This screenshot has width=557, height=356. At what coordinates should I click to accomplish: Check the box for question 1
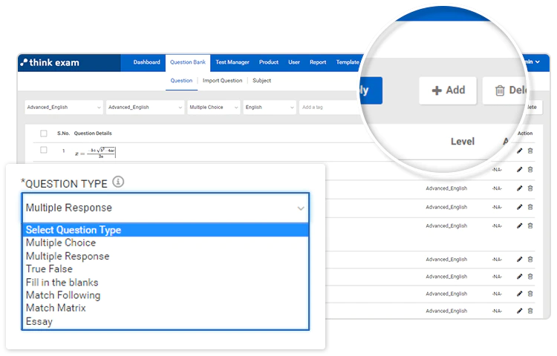(x=44, y=150)
